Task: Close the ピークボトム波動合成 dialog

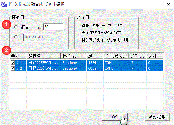Action: (x=169, y=5)
